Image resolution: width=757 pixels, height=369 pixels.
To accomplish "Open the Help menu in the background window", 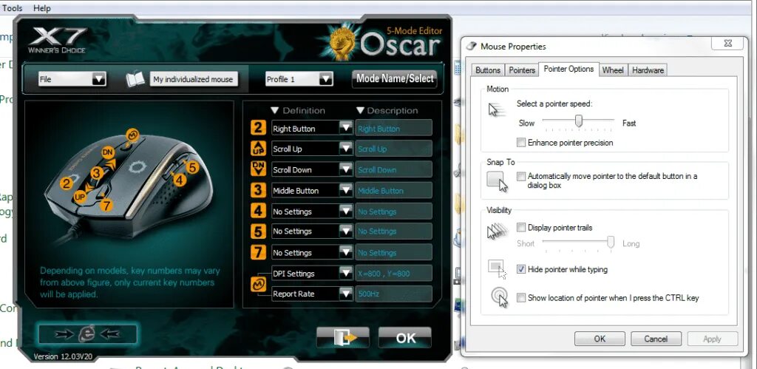I will coord(42,8).
